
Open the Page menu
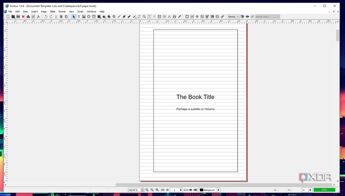click(44, 12)
